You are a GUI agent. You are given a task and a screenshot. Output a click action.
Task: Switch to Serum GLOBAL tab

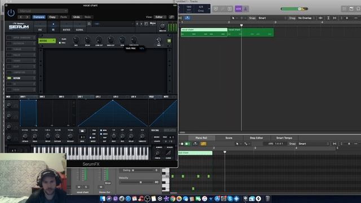[80, 27]
